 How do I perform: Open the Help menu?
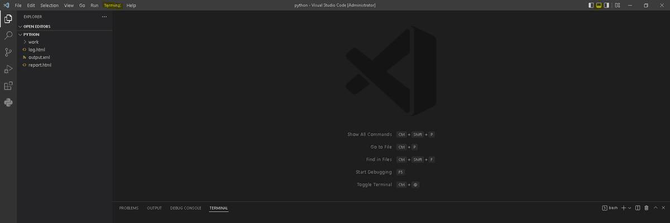[x=131, y=5]
